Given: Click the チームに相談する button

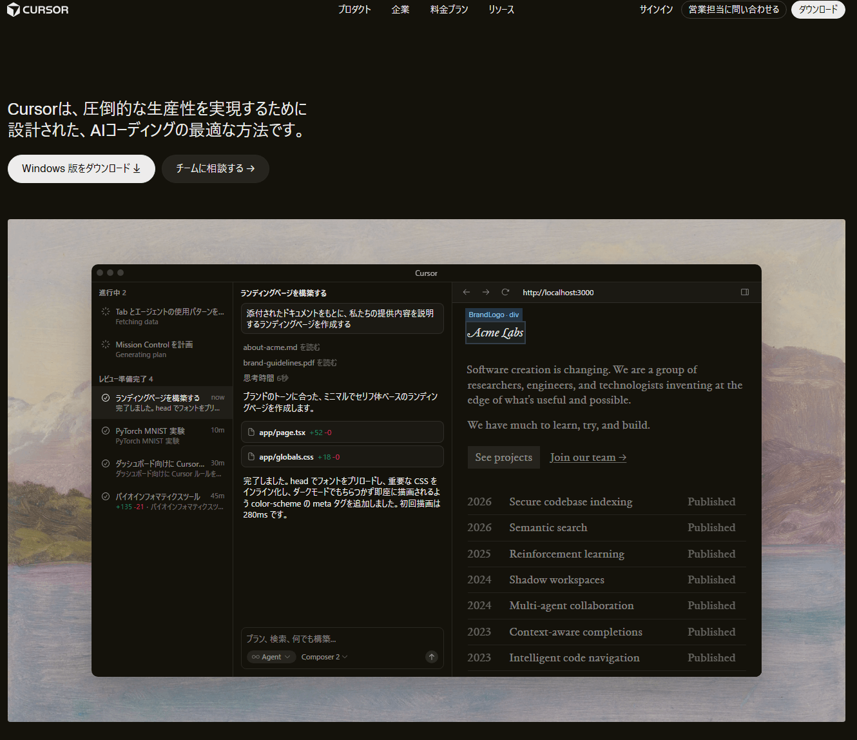Looking at the screenshot, I should point(215,168).
